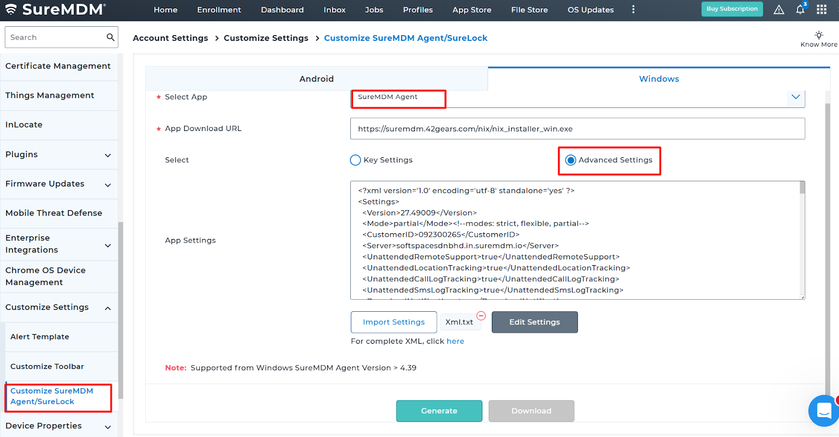Image resolution: width=839 pixels, height=437 pixels.
Task: Collapse the Customize Settings section
Action: tap(108, 308)
